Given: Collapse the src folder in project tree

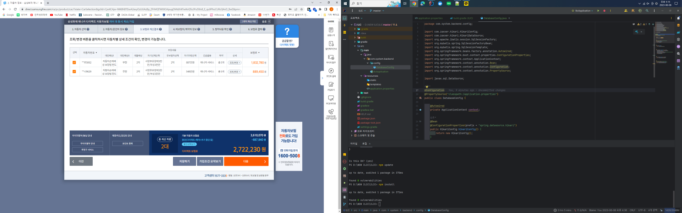Looking at the screenshot, I should [354, 46].
